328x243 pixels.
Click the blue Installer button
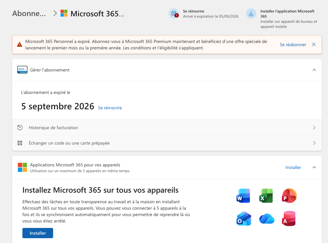tap(38, 233)
